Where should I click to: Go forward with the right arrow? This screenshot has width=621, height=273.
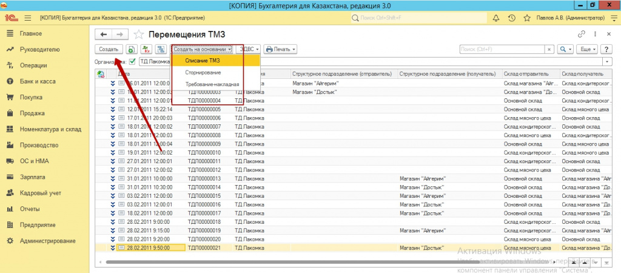119,35
